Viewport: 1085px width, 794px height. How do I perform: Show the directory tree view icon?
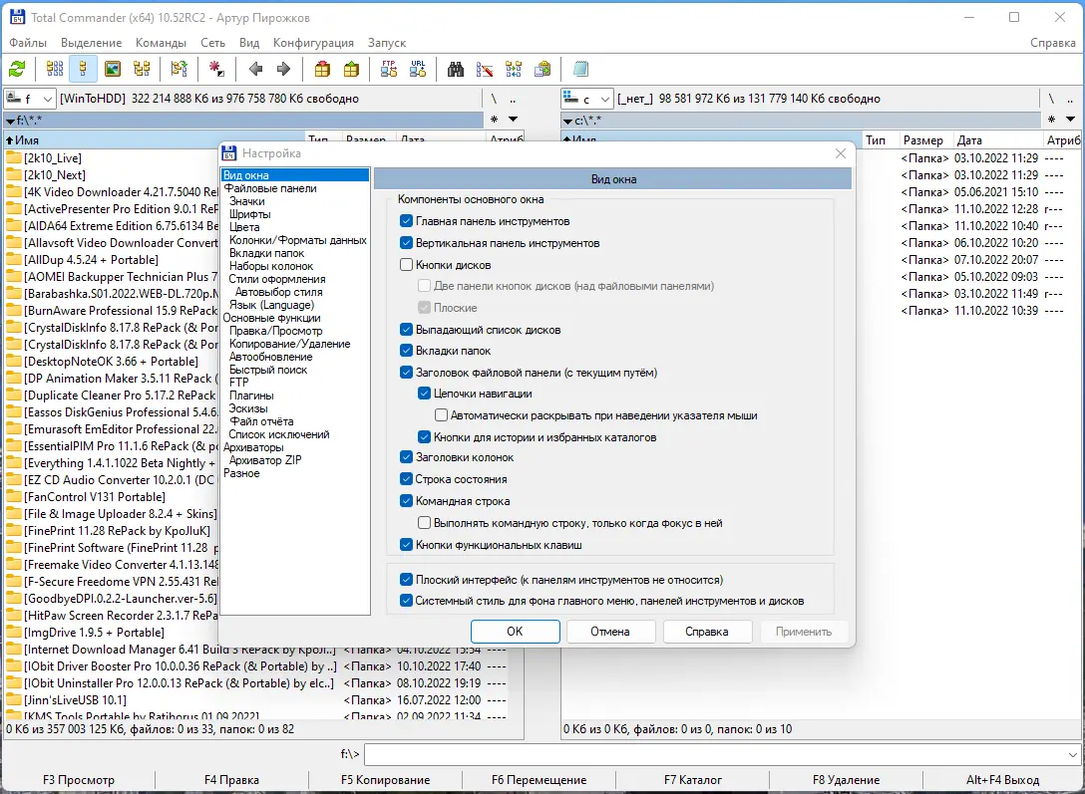point(142,69)
